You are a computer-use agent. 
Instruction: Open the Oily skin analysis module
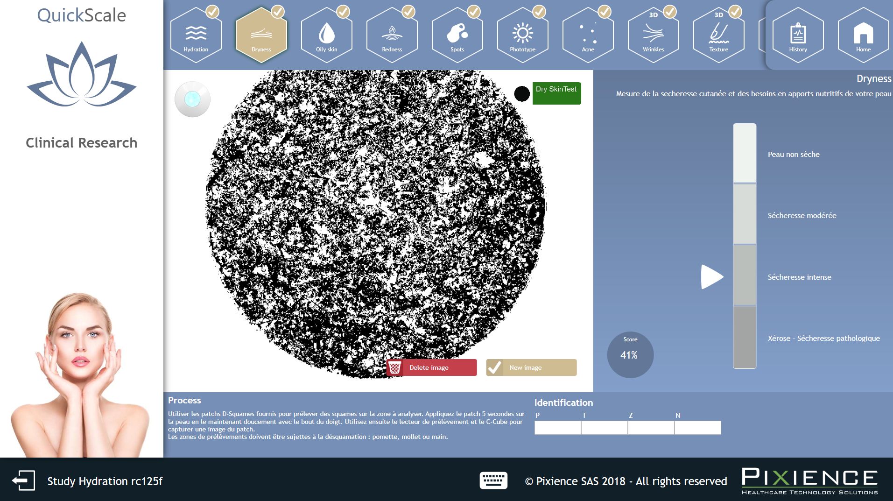click(327, 35)
